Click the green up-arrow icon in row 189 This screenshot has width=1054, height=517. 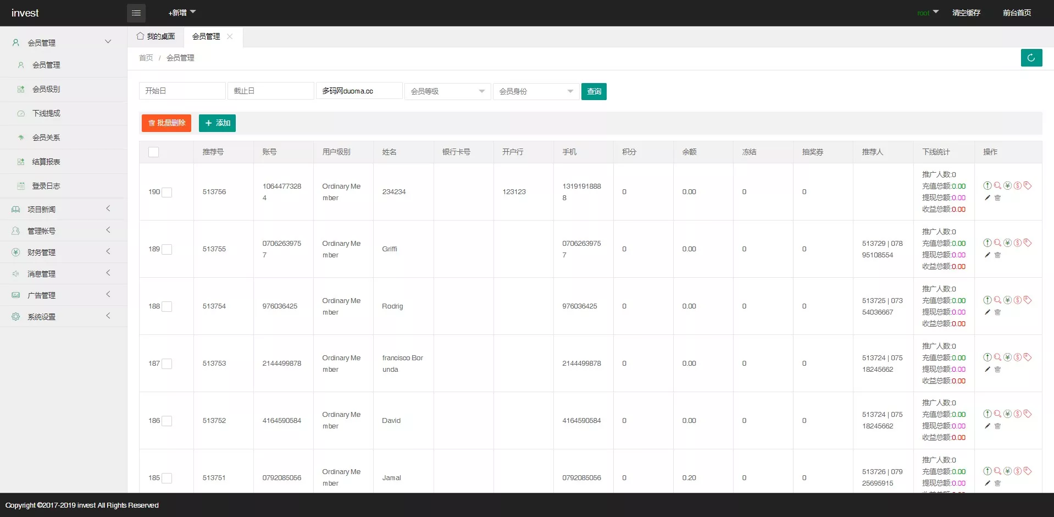click(x=988, y=243)
